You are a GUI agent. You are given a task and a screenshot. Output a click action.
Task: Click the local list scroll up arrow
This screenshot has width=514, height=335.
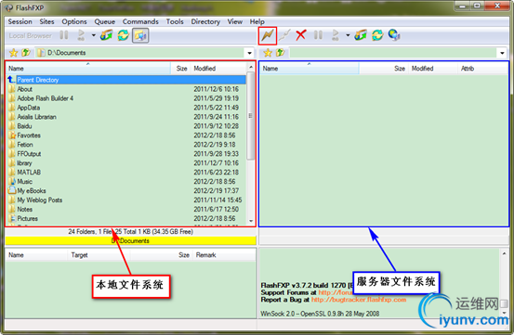point(251,67)
